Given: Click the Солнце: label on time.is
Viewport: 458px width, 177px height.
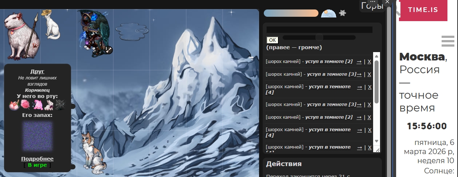Looking at the screenshot, I should [x=439, y=171].
